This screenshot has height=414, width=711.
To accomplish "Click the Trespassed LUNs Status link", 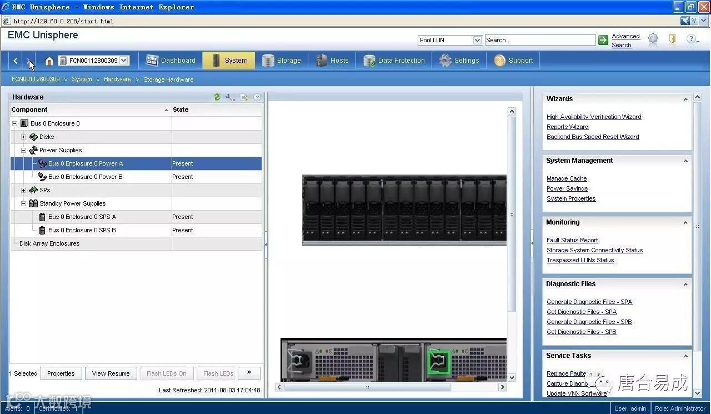I will pos(580,260).
